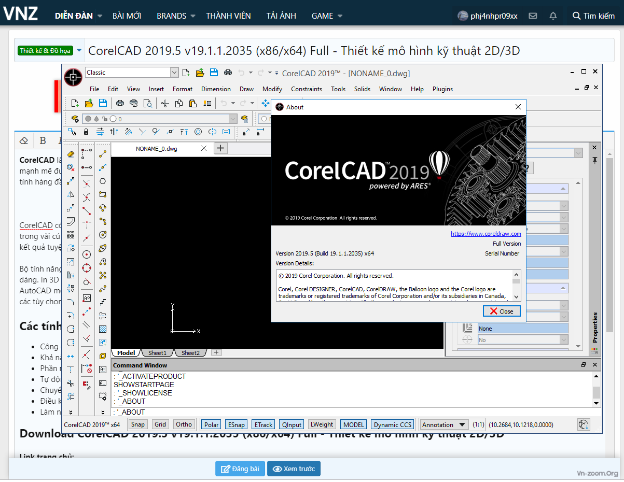Click the Copy icon in standard toolbar
The height and width of the screenshot is (482, 624).
[179, 103]
